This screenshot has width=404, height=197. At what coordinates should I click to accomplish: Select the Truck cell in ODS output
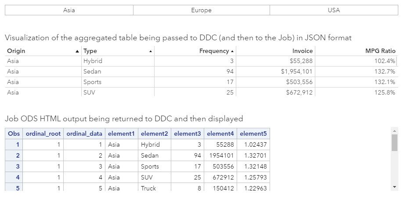click(x=148, y=188)
